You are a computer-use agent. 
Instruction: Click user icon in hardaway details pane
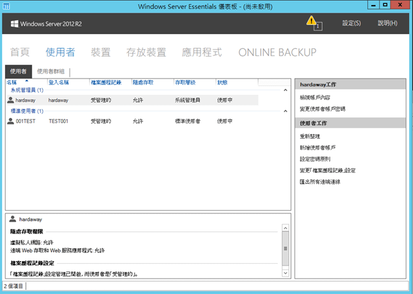click(x=12, y=219)
